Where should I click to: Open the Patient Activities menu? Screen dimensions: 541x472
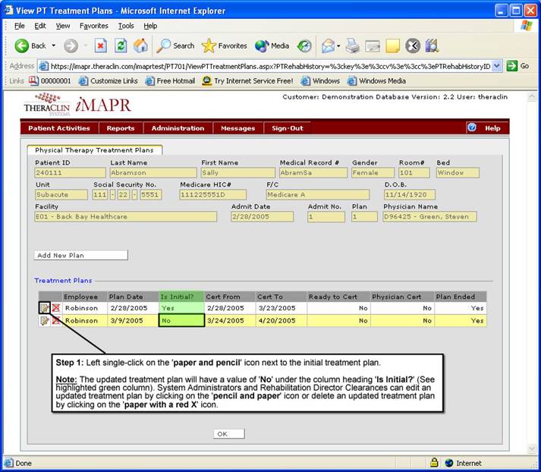pos(58,128)
